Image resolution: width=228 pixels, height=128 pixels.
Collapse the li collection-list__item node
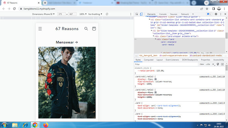coord(152,31)
